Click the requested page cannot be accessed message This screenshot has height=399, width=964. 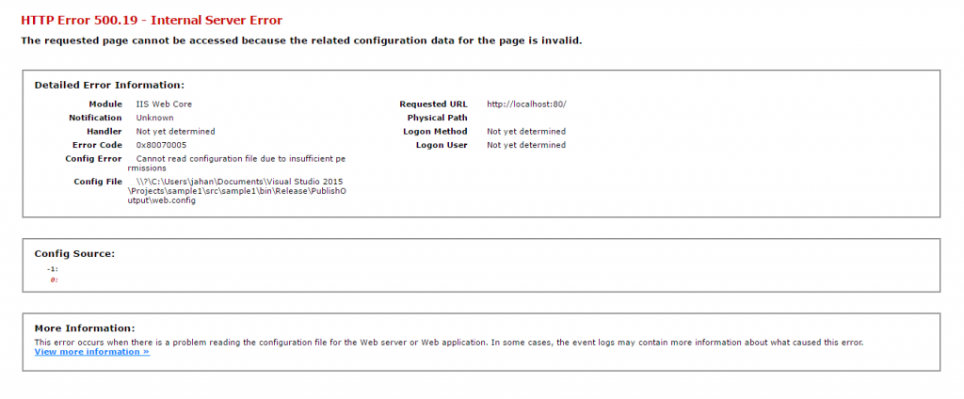301,40
